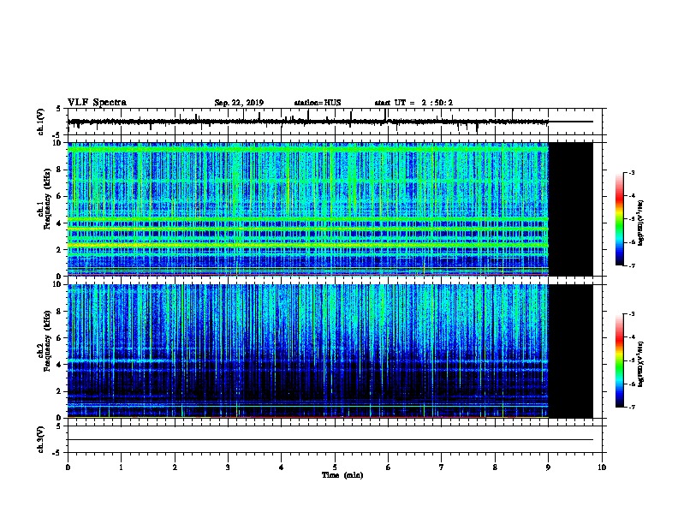Viewport: 678px width, 524px height.
Task: Click the "-7" label on ch.1 colorbar
Action: [632, 265]
